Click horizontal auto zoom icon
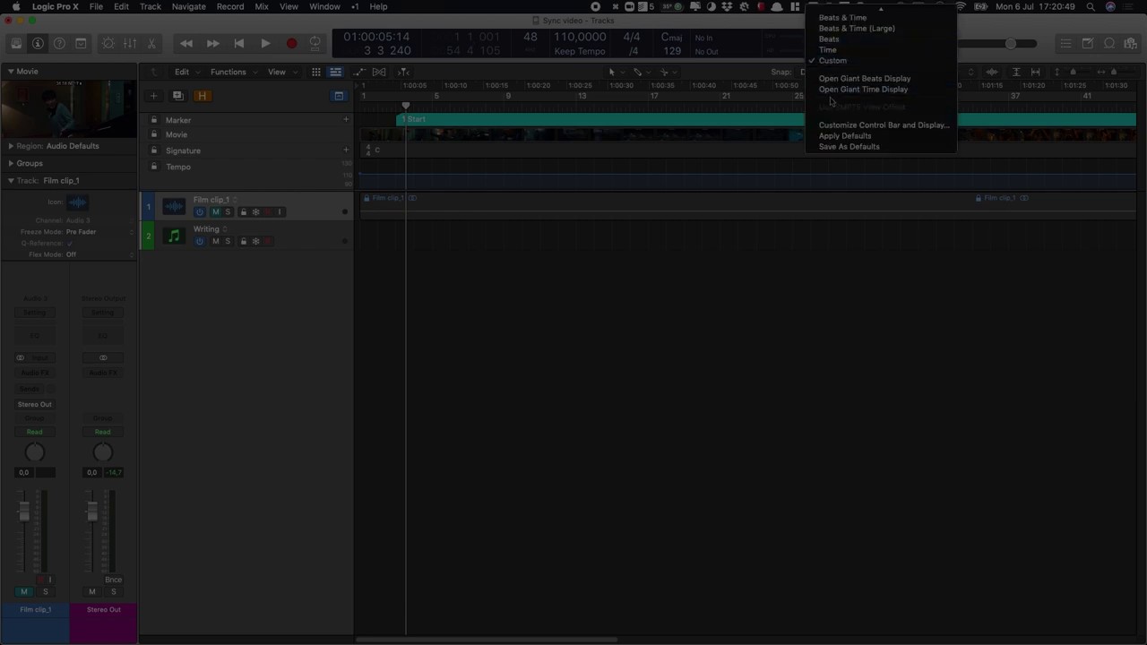The image size is (1147, 645). click(x=1035, y=72)
